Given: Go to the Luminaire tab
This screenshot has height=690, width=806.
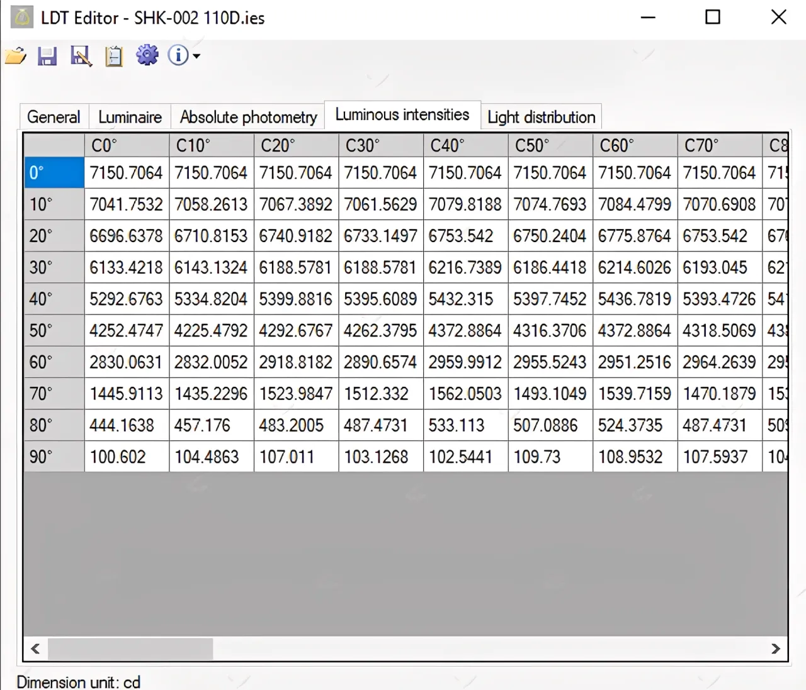Looking at the screenshot, I should (x=130, y=117).
